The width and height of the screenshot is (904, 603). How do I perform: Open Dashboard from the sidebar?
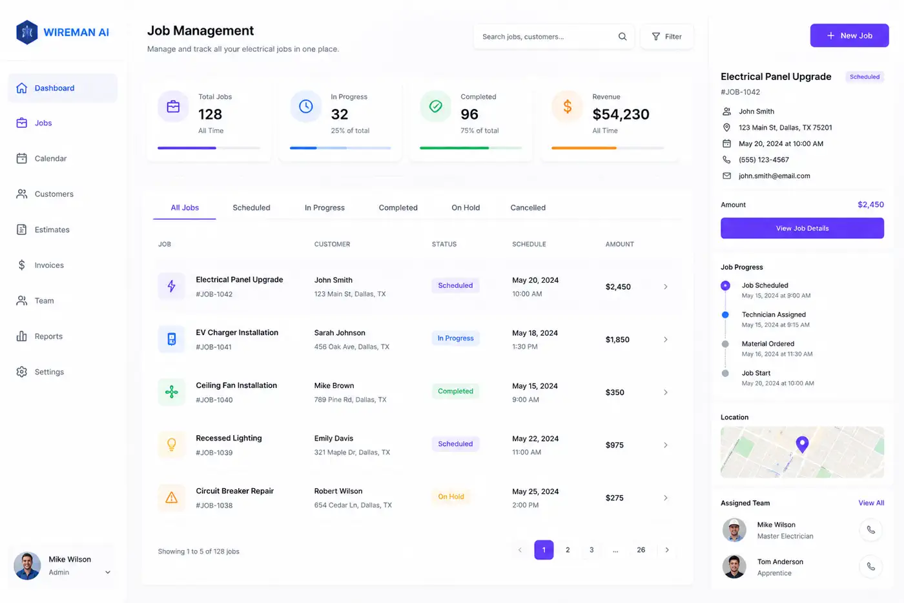(x=63, y=88)
